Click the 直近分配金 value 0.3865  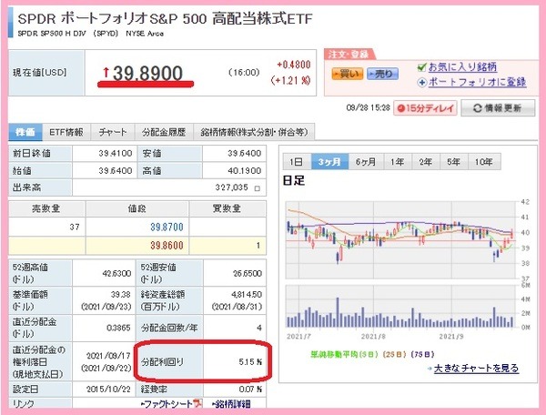pos(118,328)
